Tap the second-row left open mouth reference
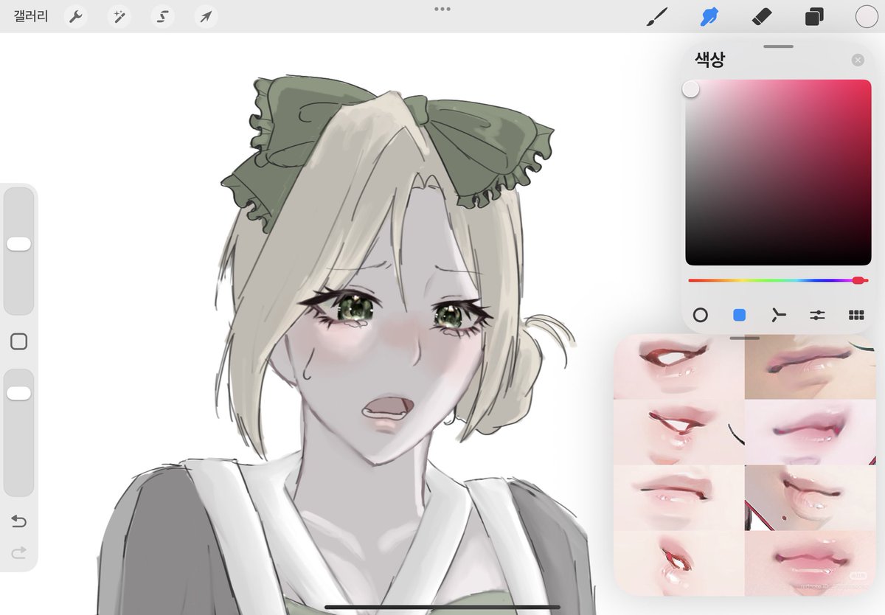885x615 pixels. tap(679, 432)
